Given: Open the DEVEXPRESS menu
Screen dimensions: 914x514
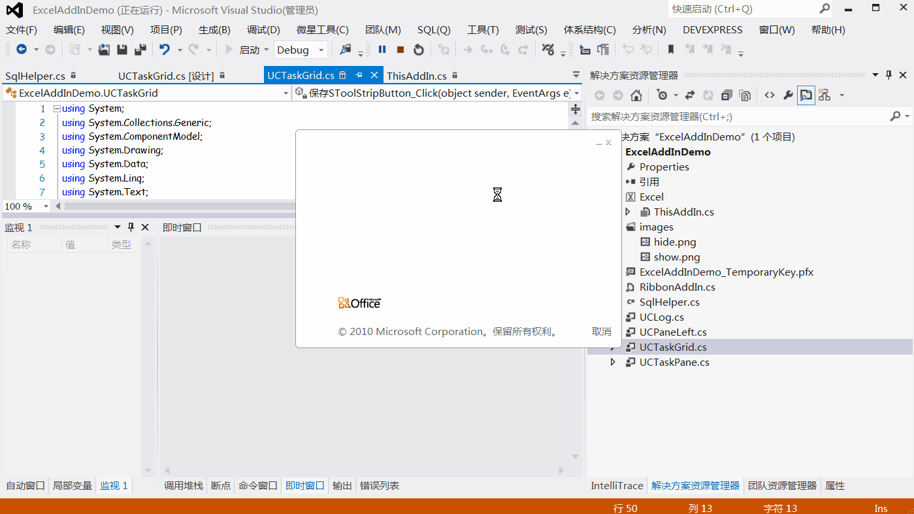Looking at the screenshot, I should (x=713, y=30).
